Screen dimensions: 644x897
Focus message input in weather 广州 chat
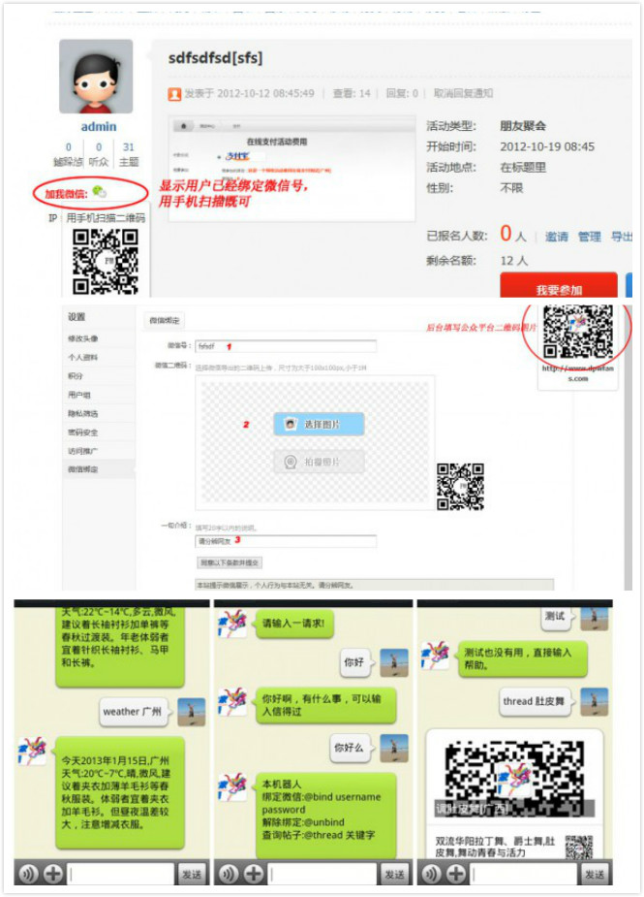tap(120, 874)
